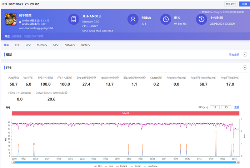Click the export all link

[x=234, y=55]
